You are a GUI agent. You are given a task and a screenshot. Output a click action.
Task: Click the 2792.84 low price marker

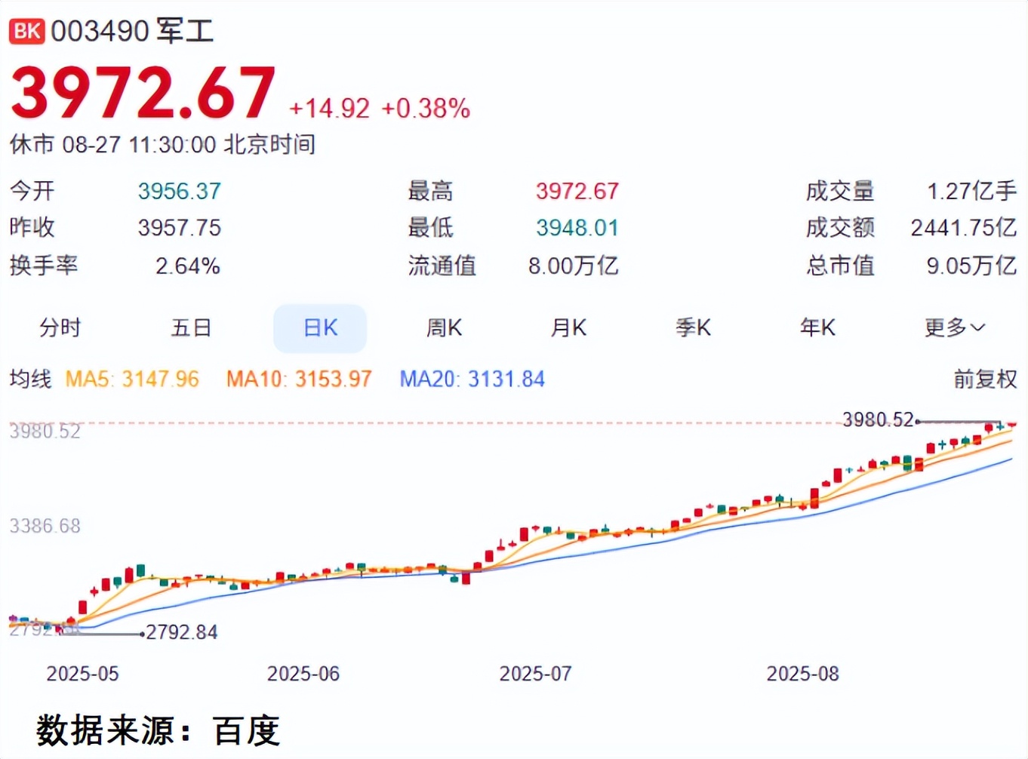click(x=182, y=632)
